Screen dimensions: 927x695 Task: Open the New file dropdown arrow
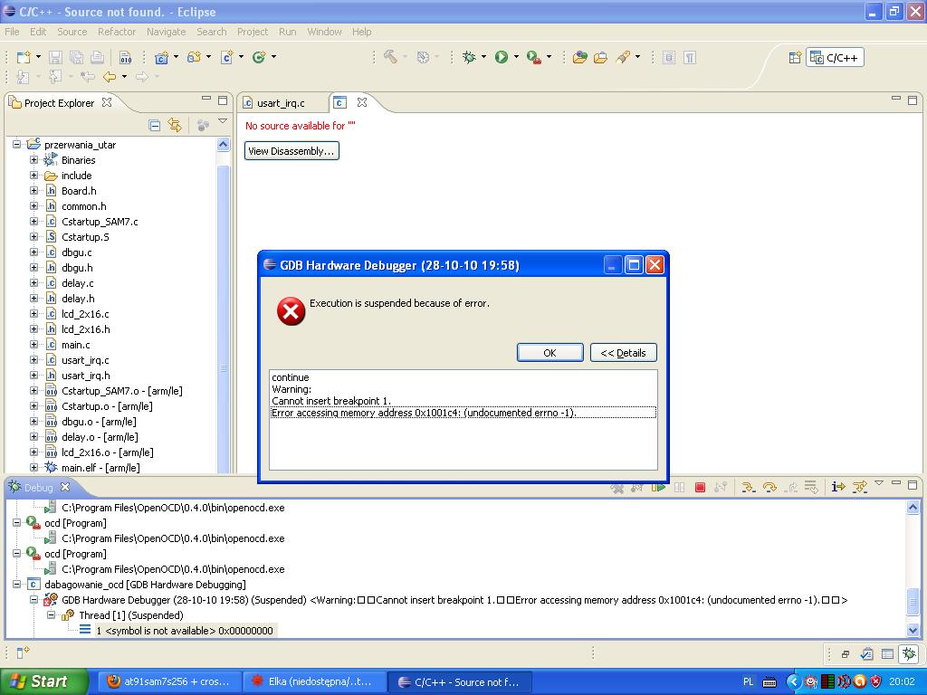[x=38, y=57]
